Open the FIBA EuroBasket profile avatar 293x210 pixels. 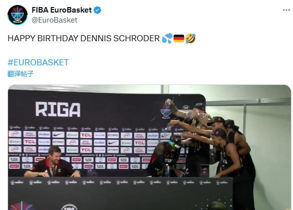pos(18,15)
